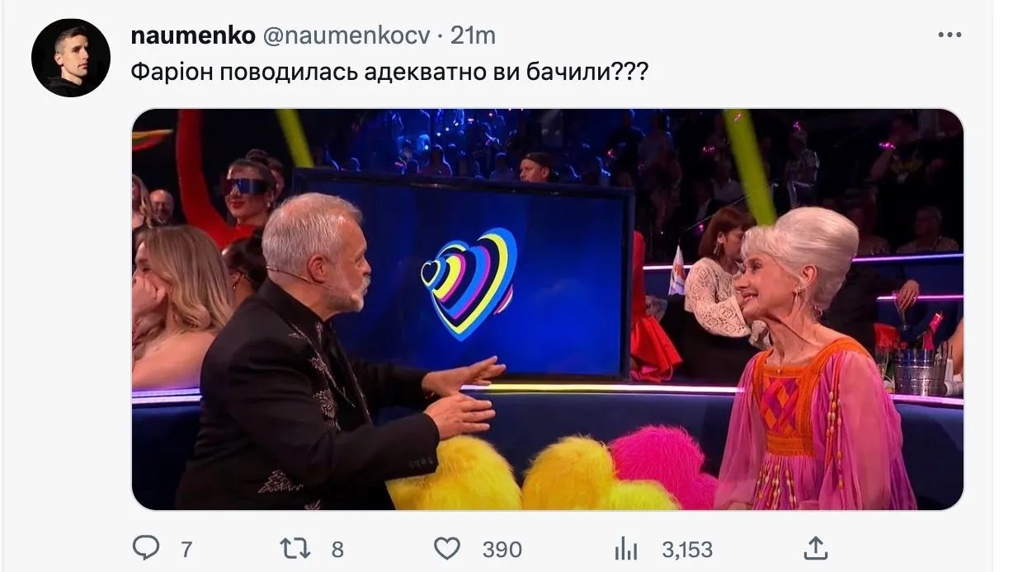
Task: Like the tweet with heart icon
Action: [446, 549]
